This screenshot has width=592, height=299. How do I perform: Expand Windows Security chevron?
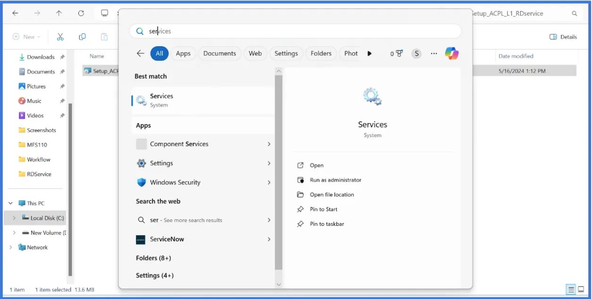coord(269,183)
